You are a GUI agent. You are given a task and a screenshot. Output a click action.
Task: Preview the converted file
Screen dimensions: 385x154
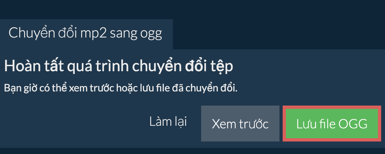tap(240, 124)
